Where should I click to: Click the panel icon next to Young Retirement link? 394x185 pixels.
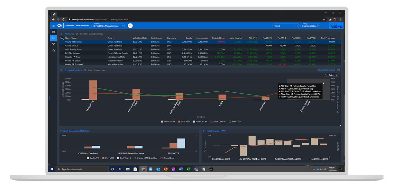pos(338,70)
